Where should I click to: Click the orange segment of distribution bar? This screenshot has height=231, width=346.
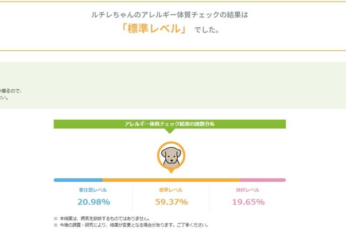click(171, 180)
